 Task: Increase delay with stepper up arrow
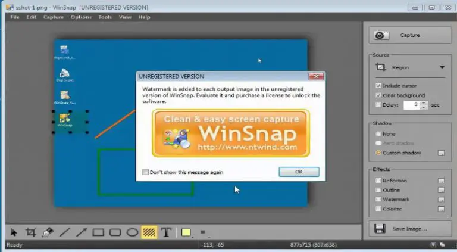coord(424,102)
